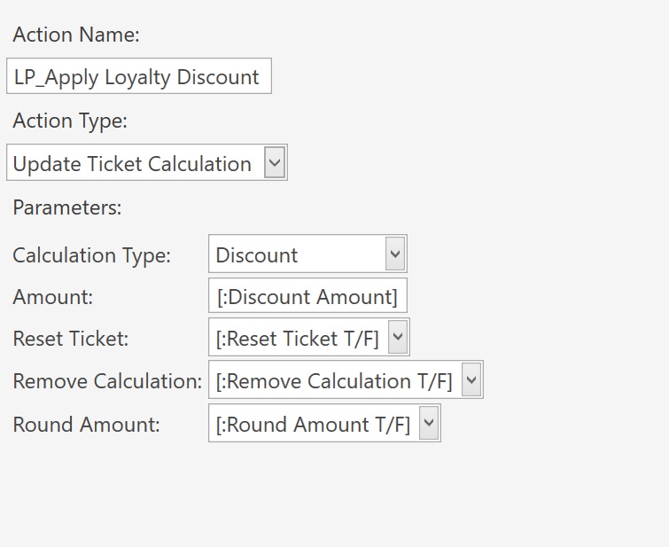Click the Amount label
The height and width of the screenshot is (547, 669).
click(x=53, y=297)
